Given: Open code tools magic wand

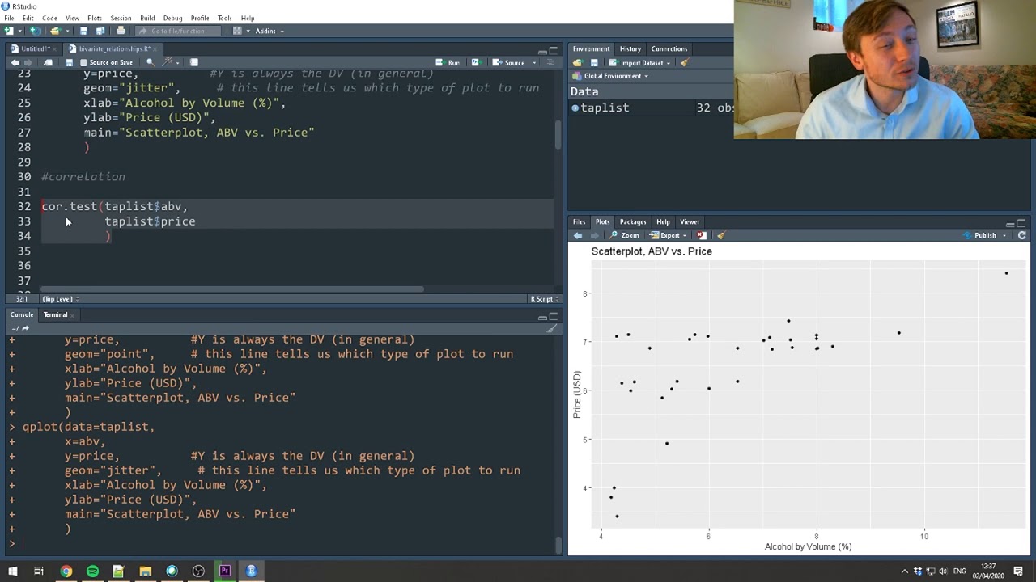Looking at the screenshot, I should (168, 62).
